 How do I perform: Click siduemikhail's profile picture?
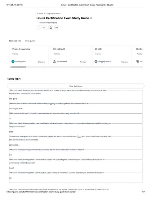tap(54, 61)
